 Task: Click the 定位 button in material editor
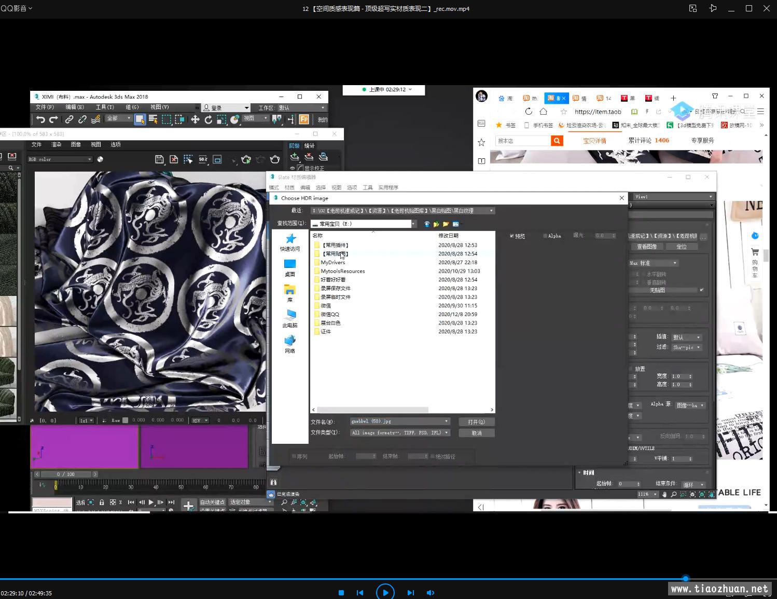pyautogui.click(x=682, y=247)
